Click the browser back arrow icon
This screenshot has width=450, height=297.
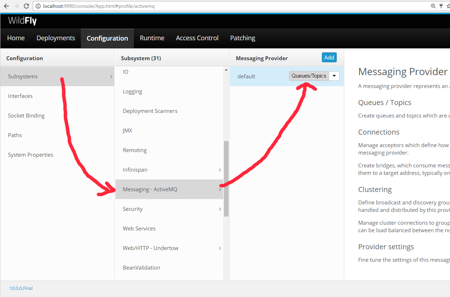[x=6, y=6]
